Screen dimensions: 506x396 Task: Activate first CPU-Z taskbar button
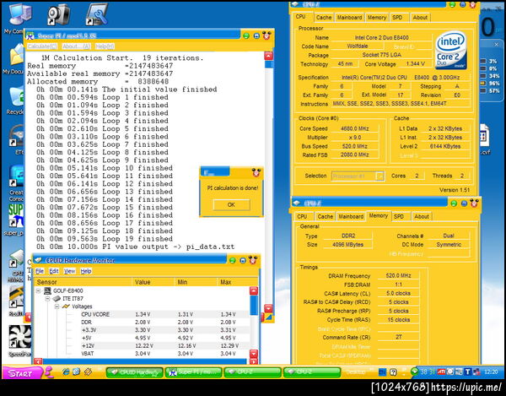[x=252, y=372]
